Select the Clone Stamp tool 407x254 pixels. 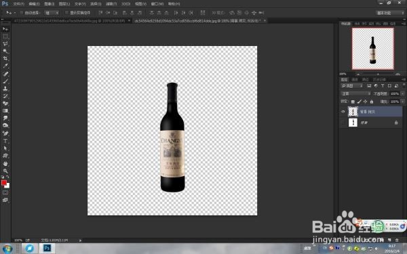[x=5, y=88]
